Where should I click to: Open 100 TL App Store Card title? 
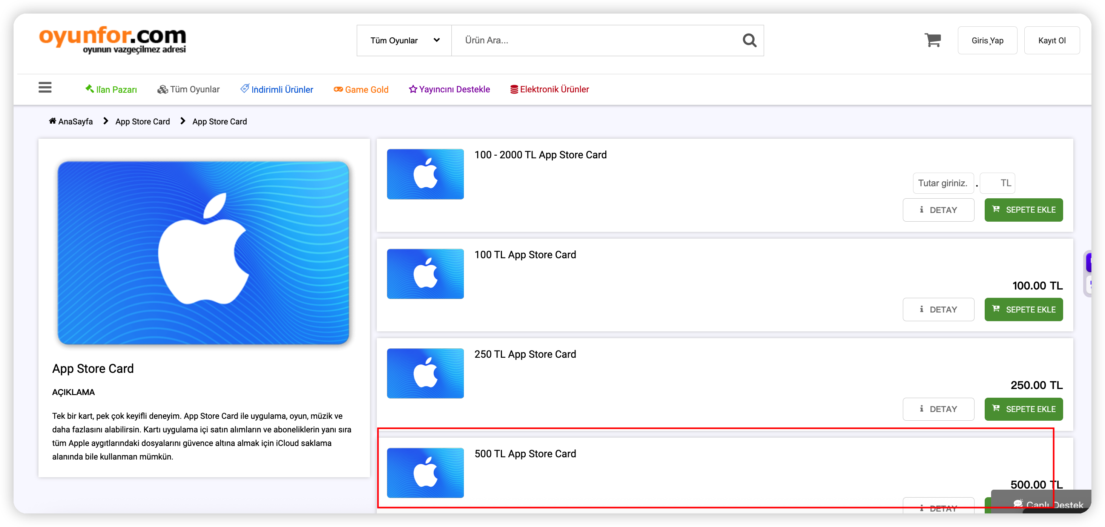pyautogui.click(x=525, y=255)
